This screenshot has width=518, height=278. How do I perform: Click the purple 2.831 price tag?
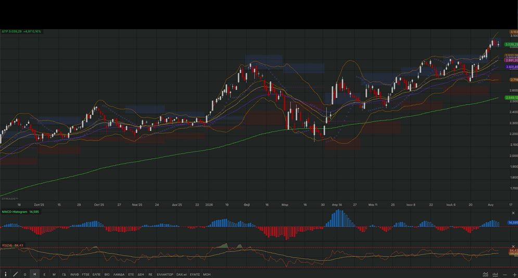[x=511, y=67]
